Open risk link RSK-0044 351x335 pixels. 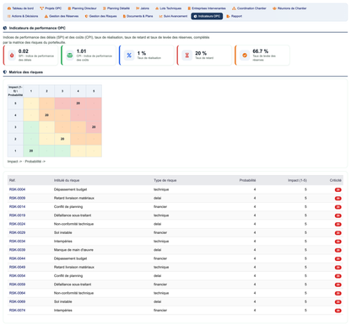tap(17, 258)
